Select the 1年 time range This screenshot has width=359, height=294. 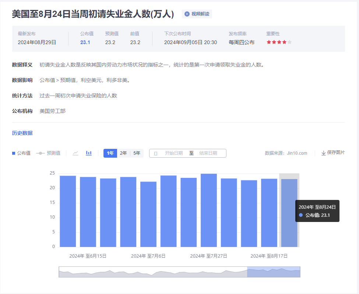[110, 153]
